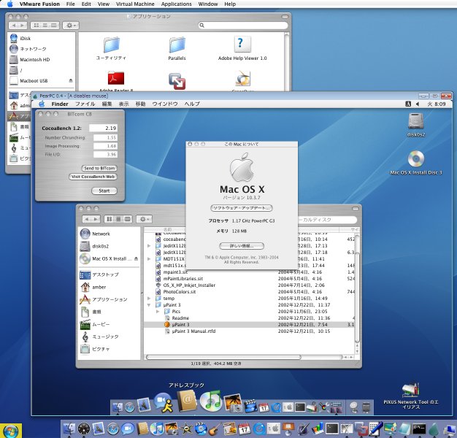Eject Mac OS X Install in the guest sidebar
457x438 pixels.
point(136,258)
